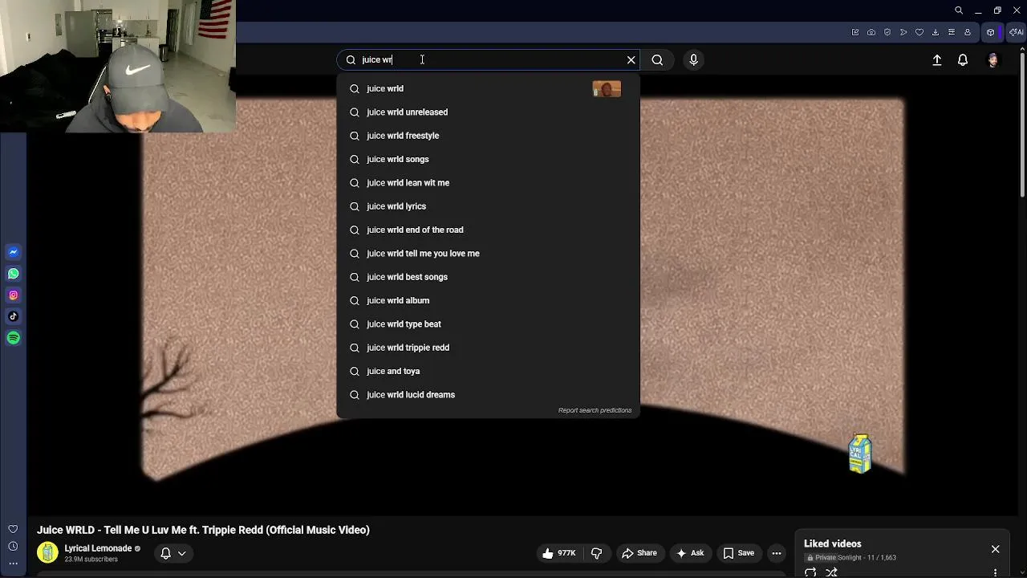The image size is (1027, 578).
Task: Click browser toolbar edit/note icon
Action: [855, 32]
